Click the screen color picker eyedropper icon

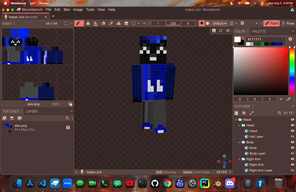(288, 99)
